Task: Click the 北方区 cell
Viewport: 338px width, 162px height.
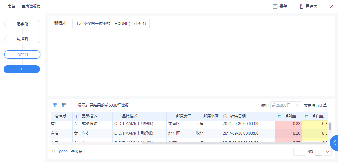Action: point(180,133)
